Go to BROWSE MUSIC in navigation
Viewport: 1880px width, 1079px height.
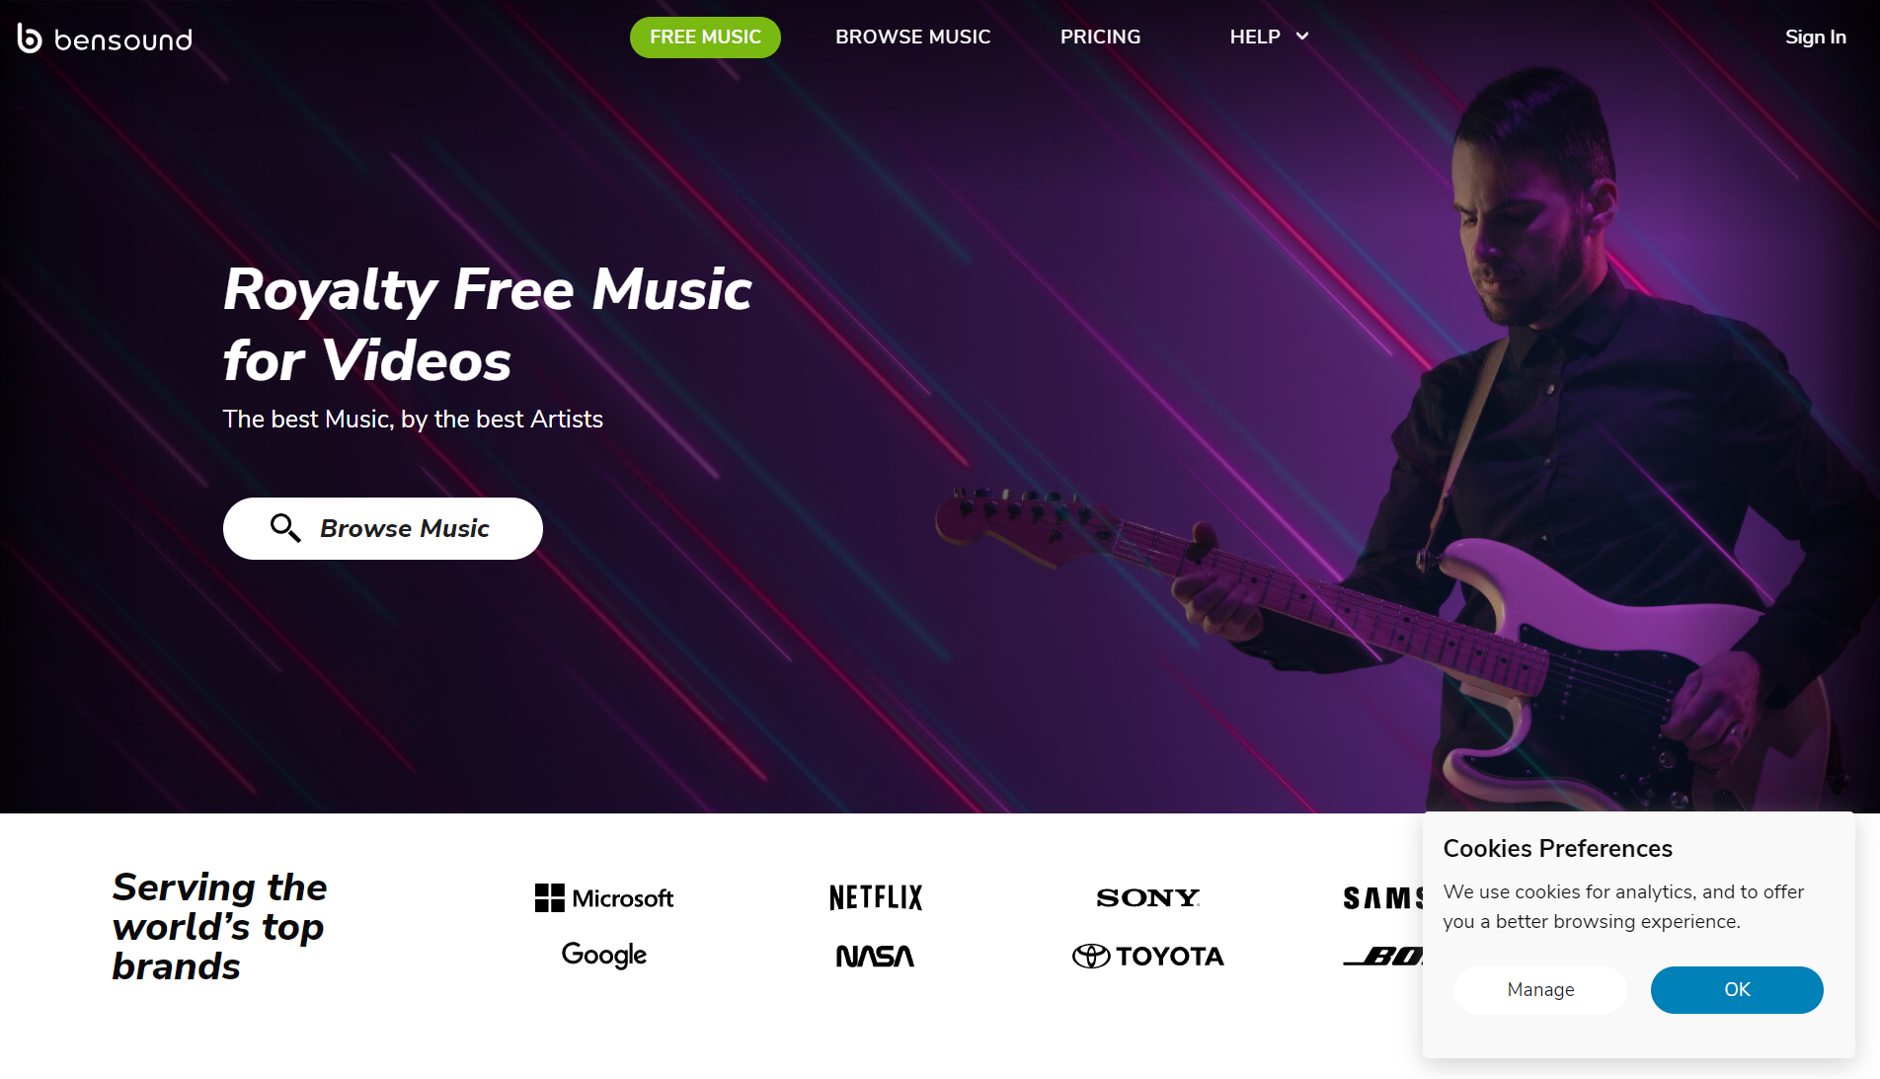912,37
